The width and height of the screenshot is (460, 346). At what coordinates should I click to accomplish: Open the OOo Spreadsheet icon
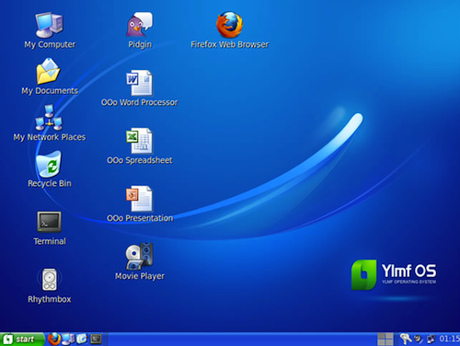(139, 141)
